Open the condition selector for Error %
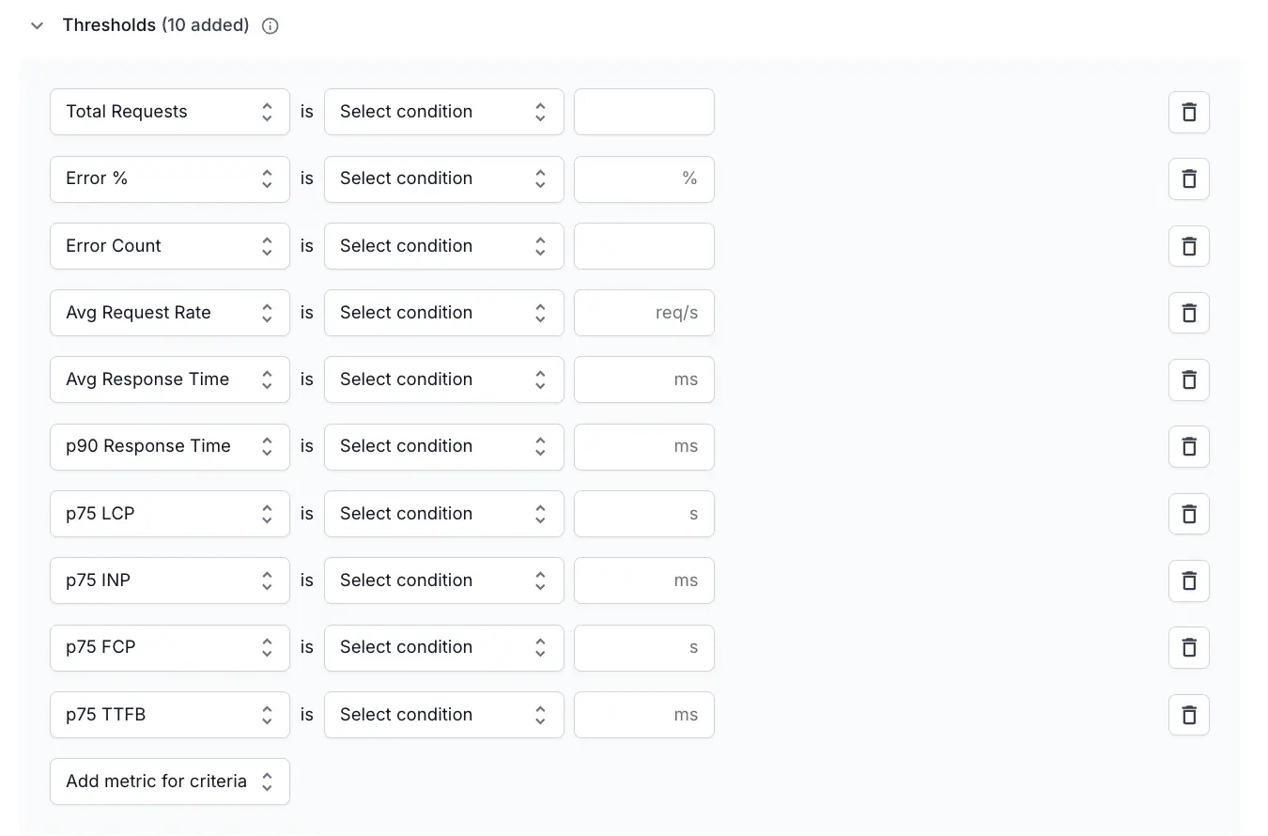1268x836 pixels. coord(443,178)
